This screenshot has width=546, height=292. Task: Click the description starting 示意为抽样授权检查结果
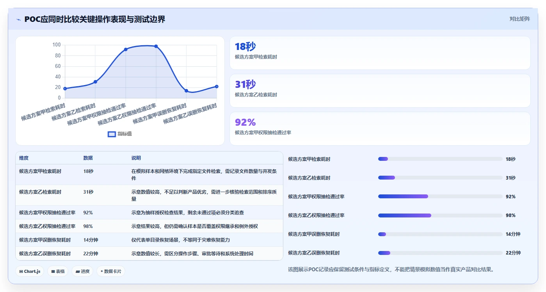188,213
